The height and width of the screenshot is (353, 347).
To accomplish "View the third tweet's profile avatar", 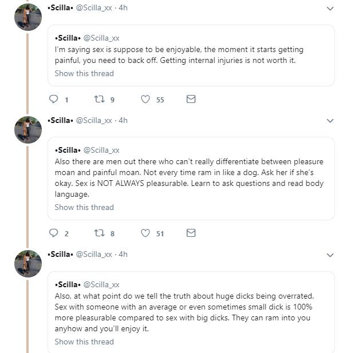I will point(27,263).
